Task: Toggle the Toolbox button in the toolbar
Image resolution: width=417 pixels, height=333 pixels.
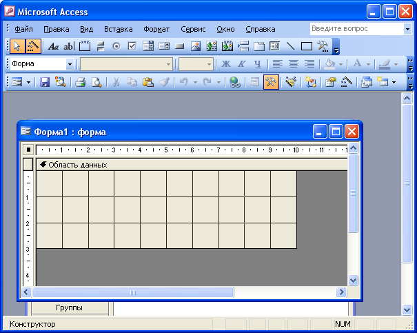Action: pos(271,82)
